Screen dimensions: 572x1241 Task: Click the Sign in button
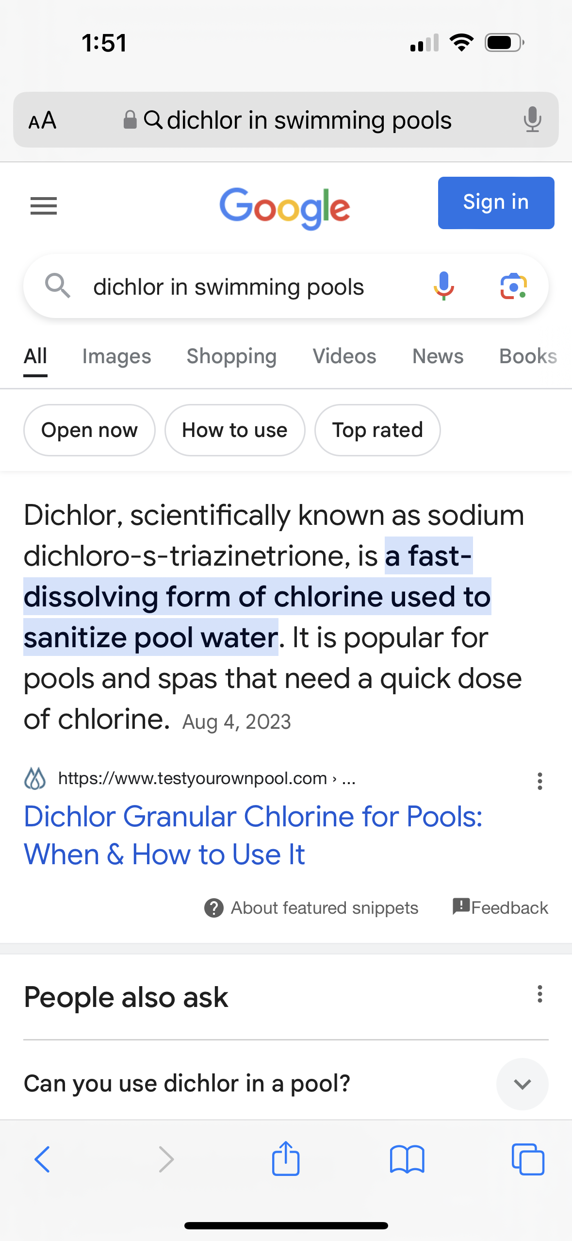pyautogui.click(x=495, y=202)
